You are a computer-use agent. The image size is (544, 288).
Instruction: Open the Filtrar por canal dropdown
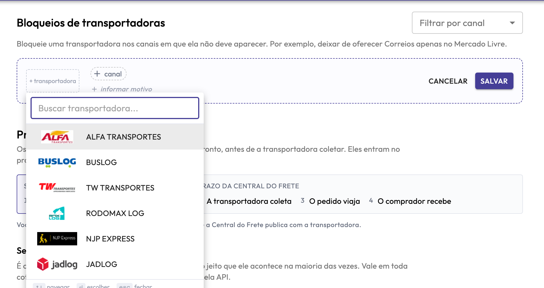[467, 23]
